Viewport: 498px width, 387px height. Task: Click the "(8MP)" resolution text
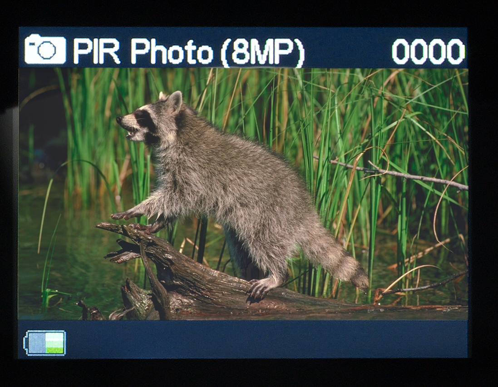[x=262, y=52]
